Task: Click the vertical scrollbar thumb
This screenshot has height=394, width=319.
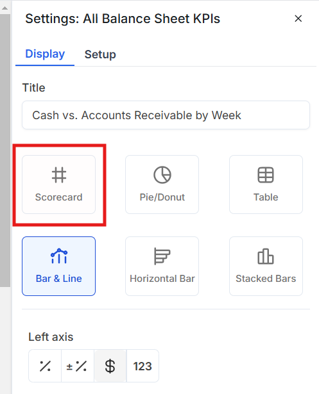Action: click(4, 151)
